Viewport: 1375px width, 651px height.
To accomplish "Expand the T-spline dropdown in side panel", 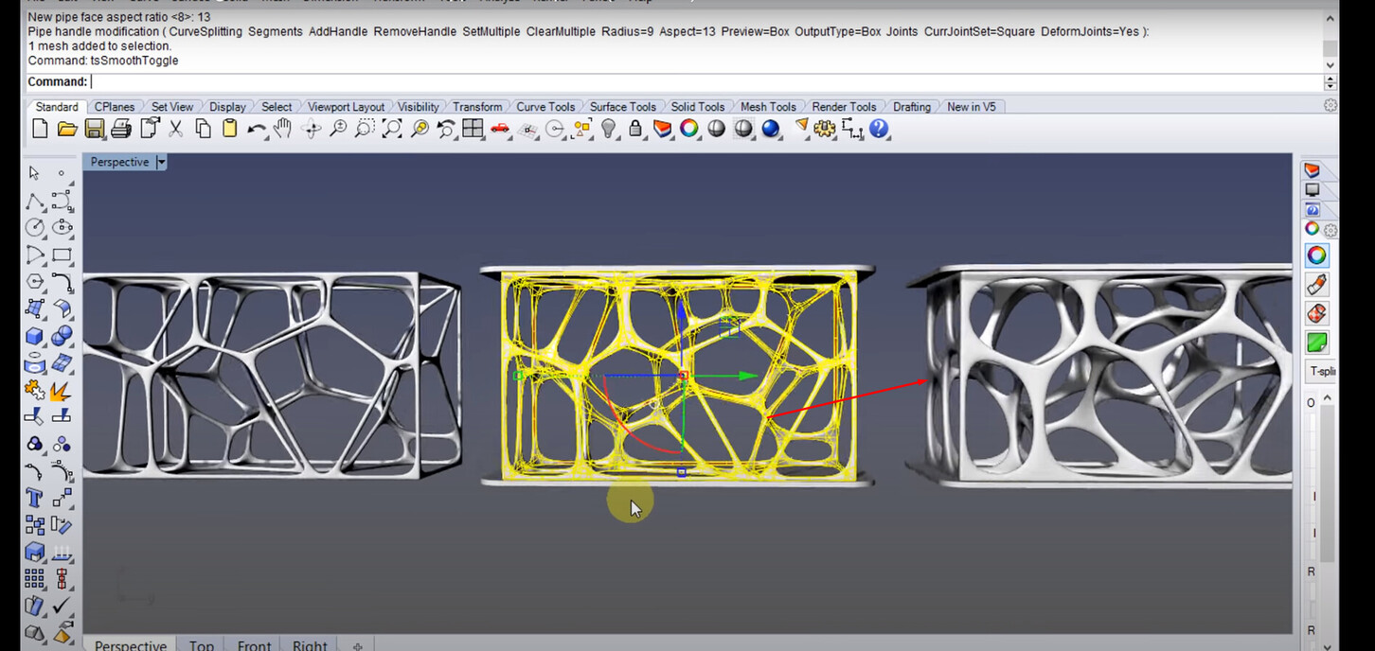I will (x=1321, y=372).
